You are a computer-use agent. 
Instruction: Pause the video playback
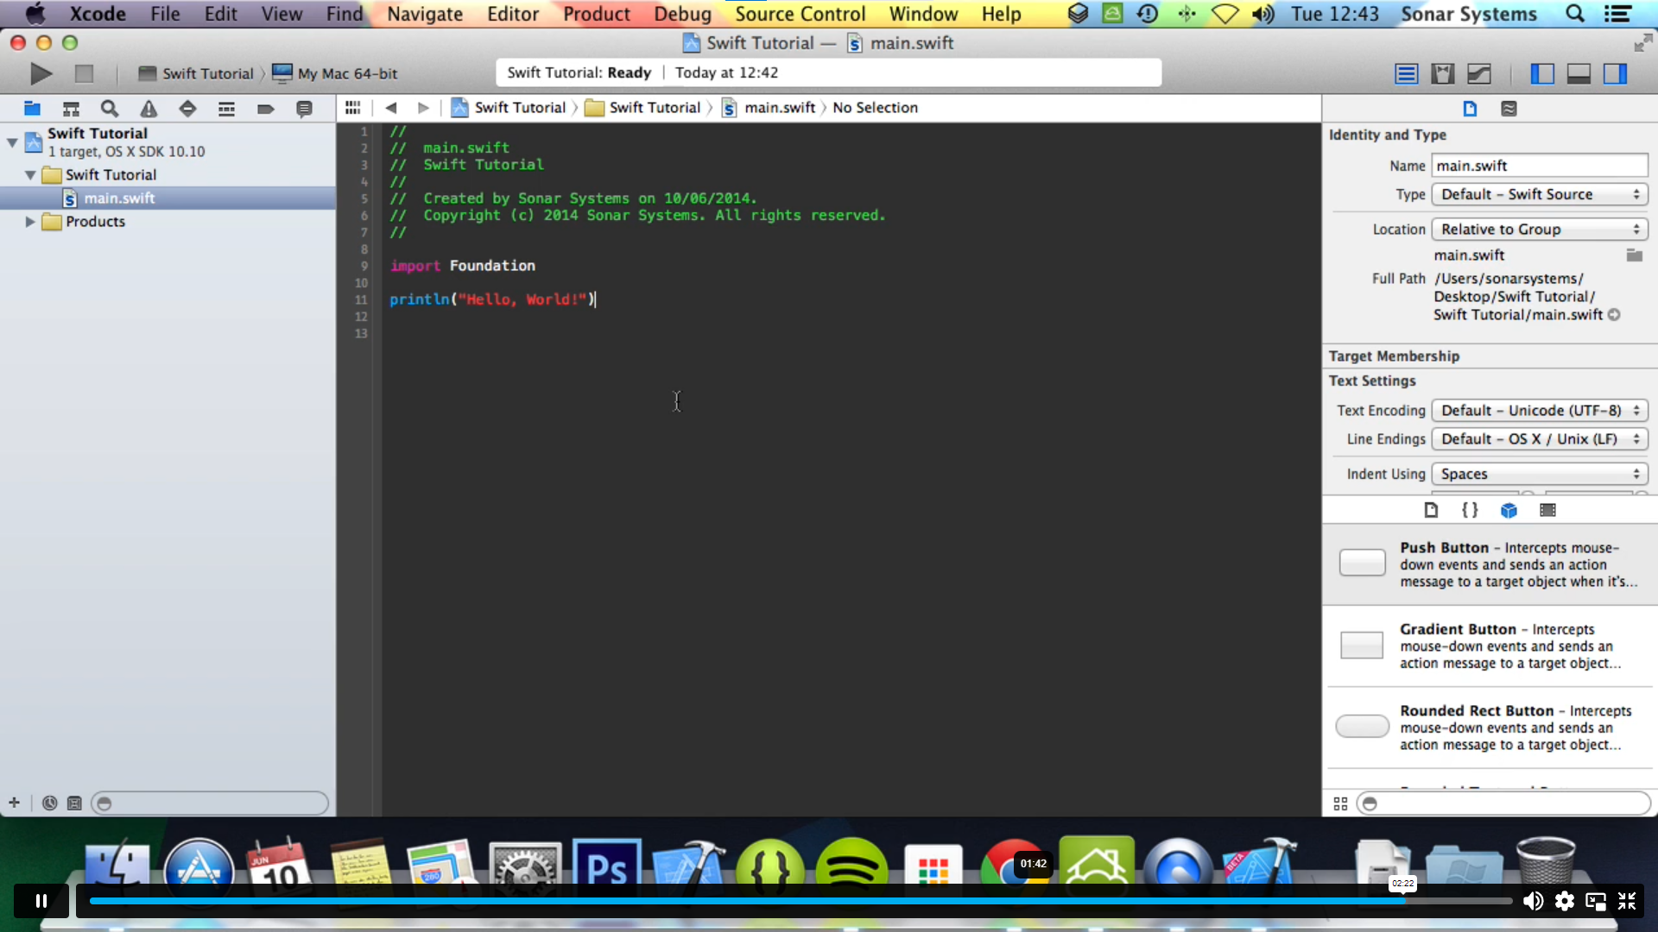[x=41, y=901]
